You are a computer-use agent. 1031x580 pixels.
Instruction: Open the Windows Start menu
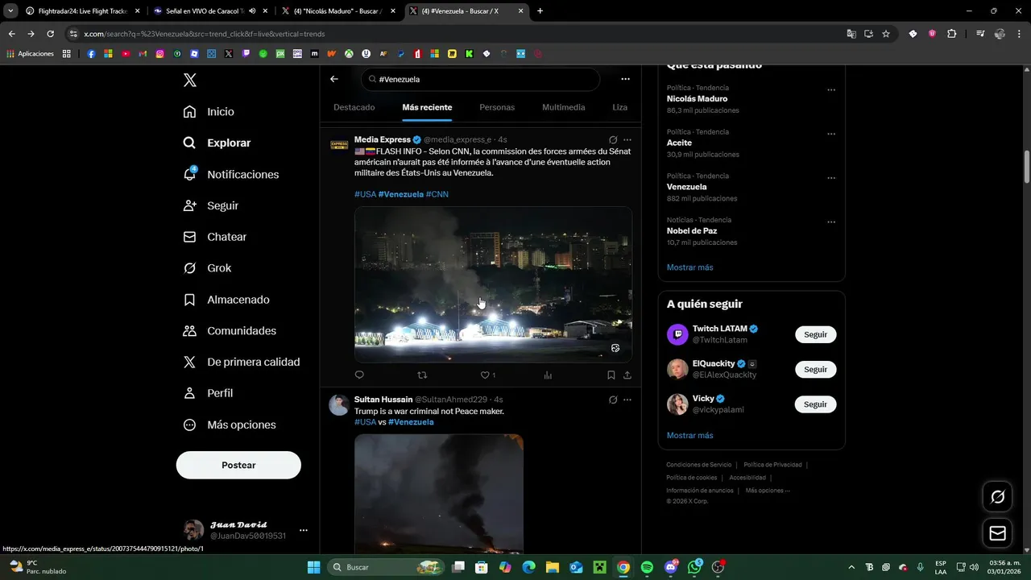(x=313, y=567)
